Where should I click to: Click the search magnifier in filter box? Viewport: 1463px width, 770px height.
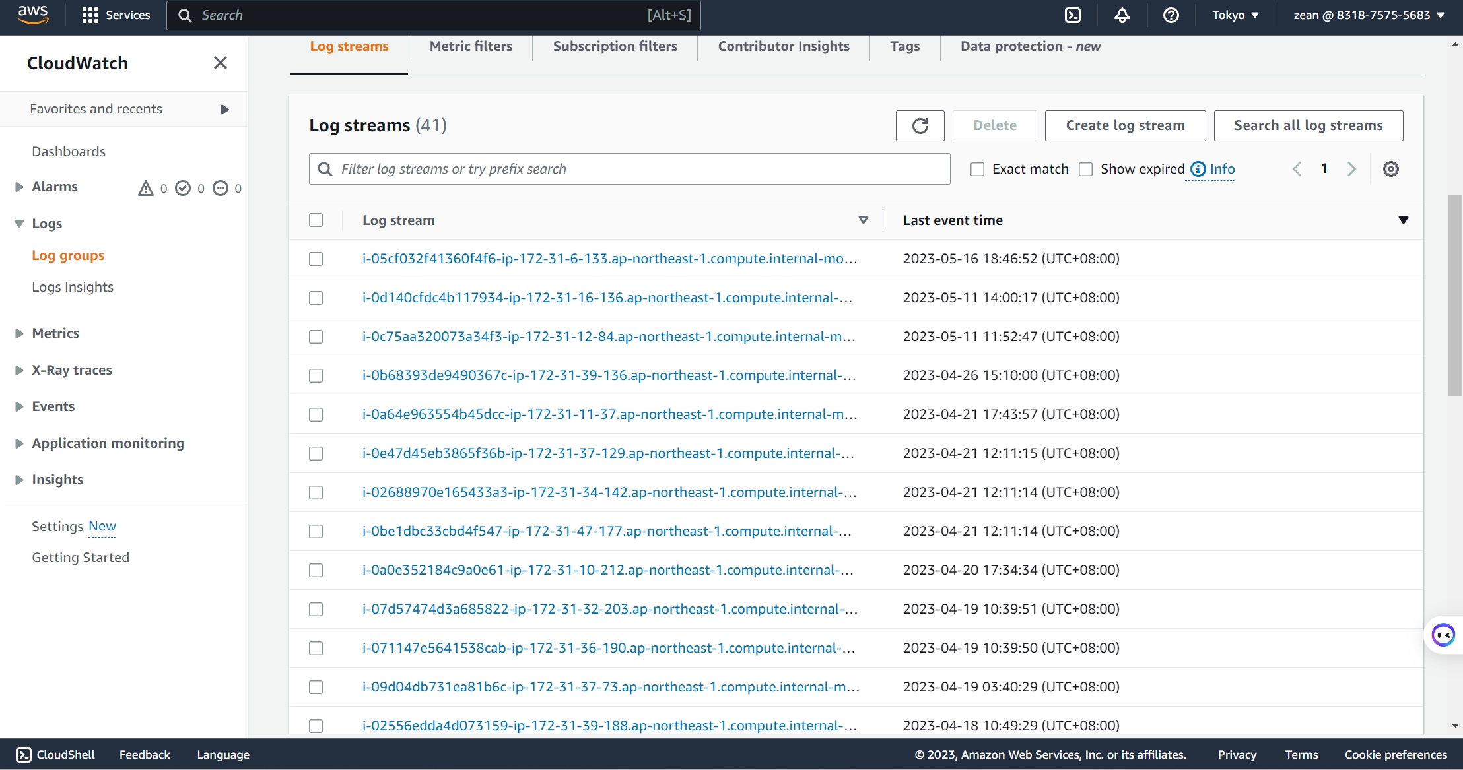[x=325, y=169]
